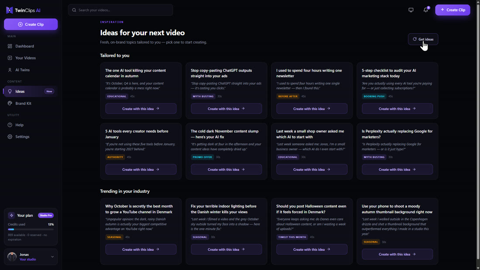
Task: Click the Ideas lightbulb icon
Action: point(10,91)
